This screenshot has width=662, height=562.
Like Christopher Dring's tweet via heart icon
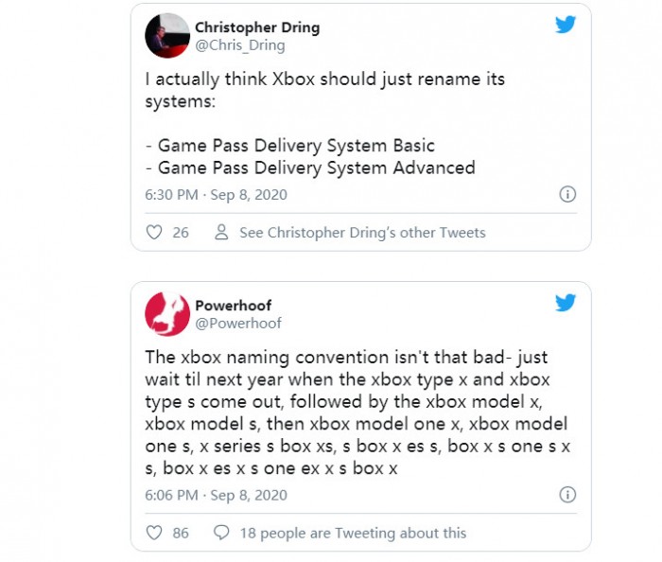[x=155, y=232]
